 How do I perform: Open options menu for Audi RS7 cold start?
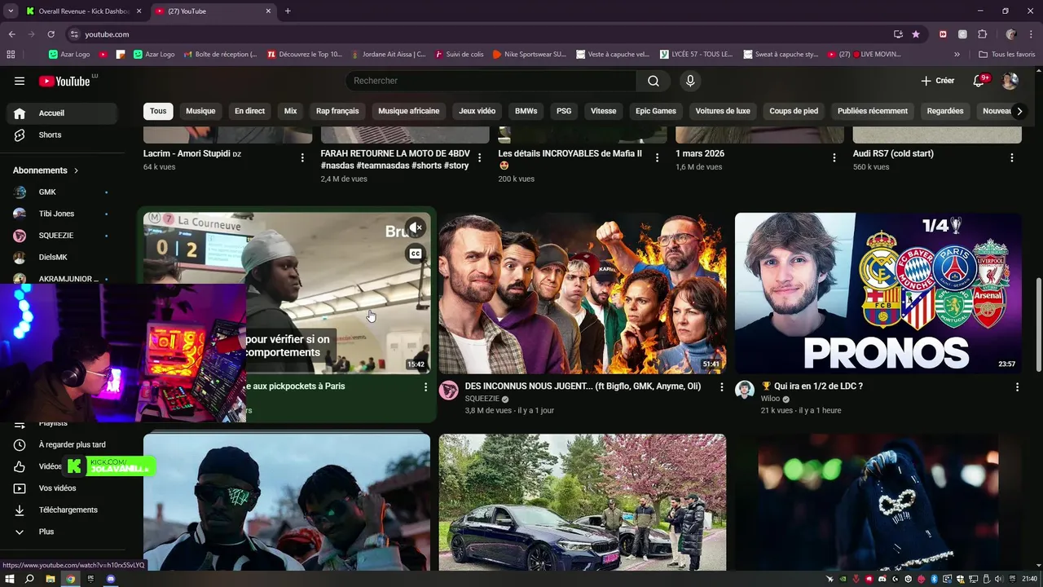tap(1012, 158)
